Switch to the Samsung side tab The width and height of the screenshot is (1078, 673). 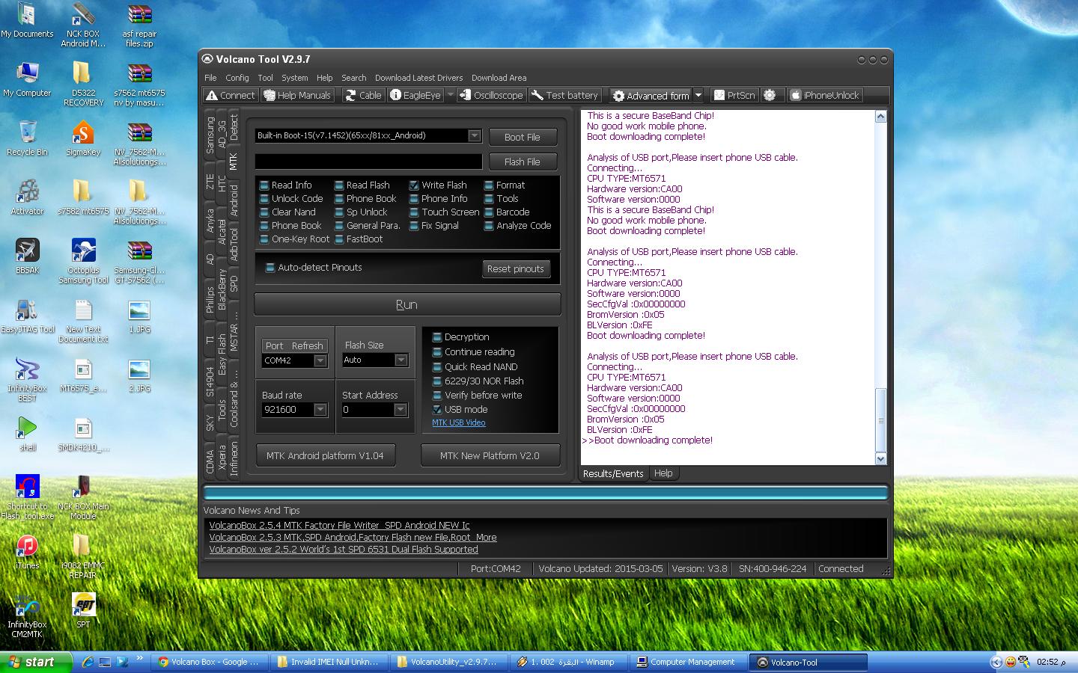coord(210,135)
